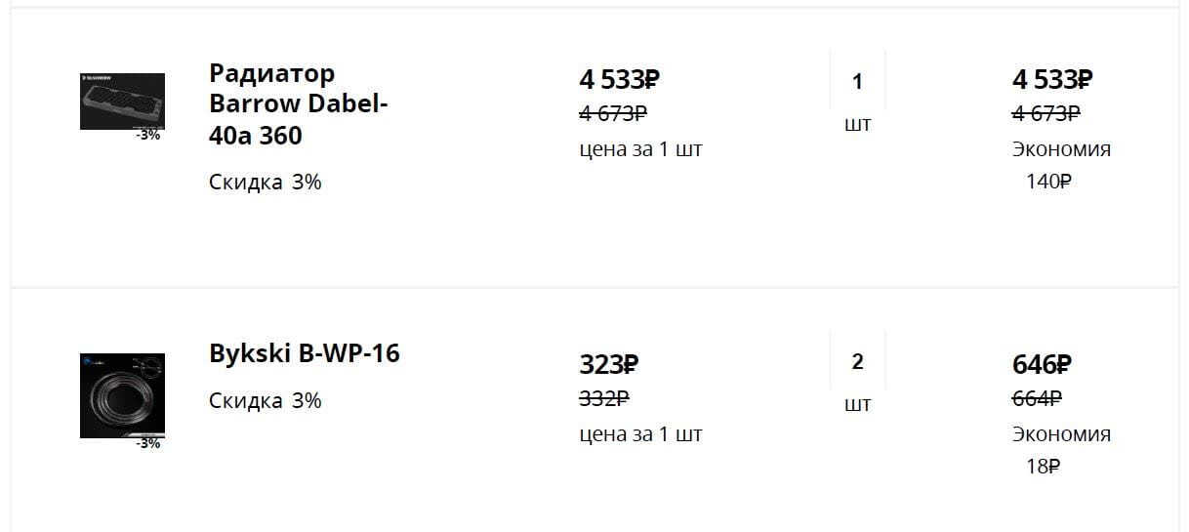Click the Bykski unit price 323₽
The height and width of the screenshot is (532, 1189).
[x=608, y=365]
